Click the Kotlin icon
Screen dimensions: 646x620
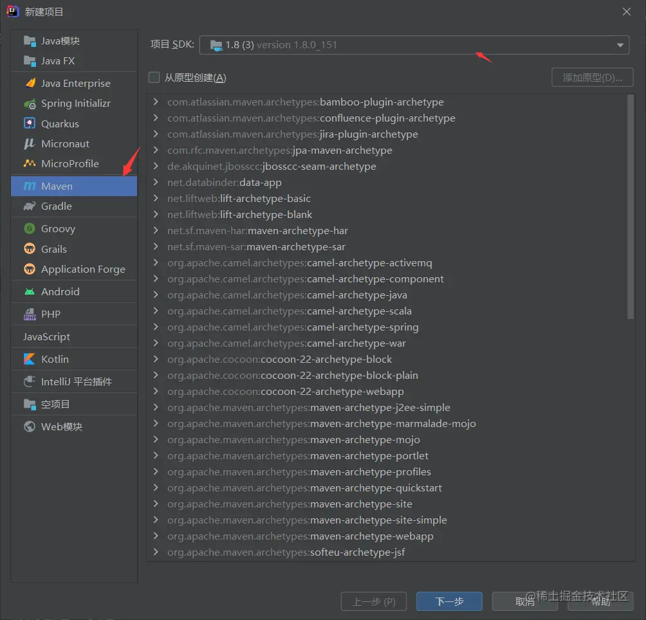point(30,359)
